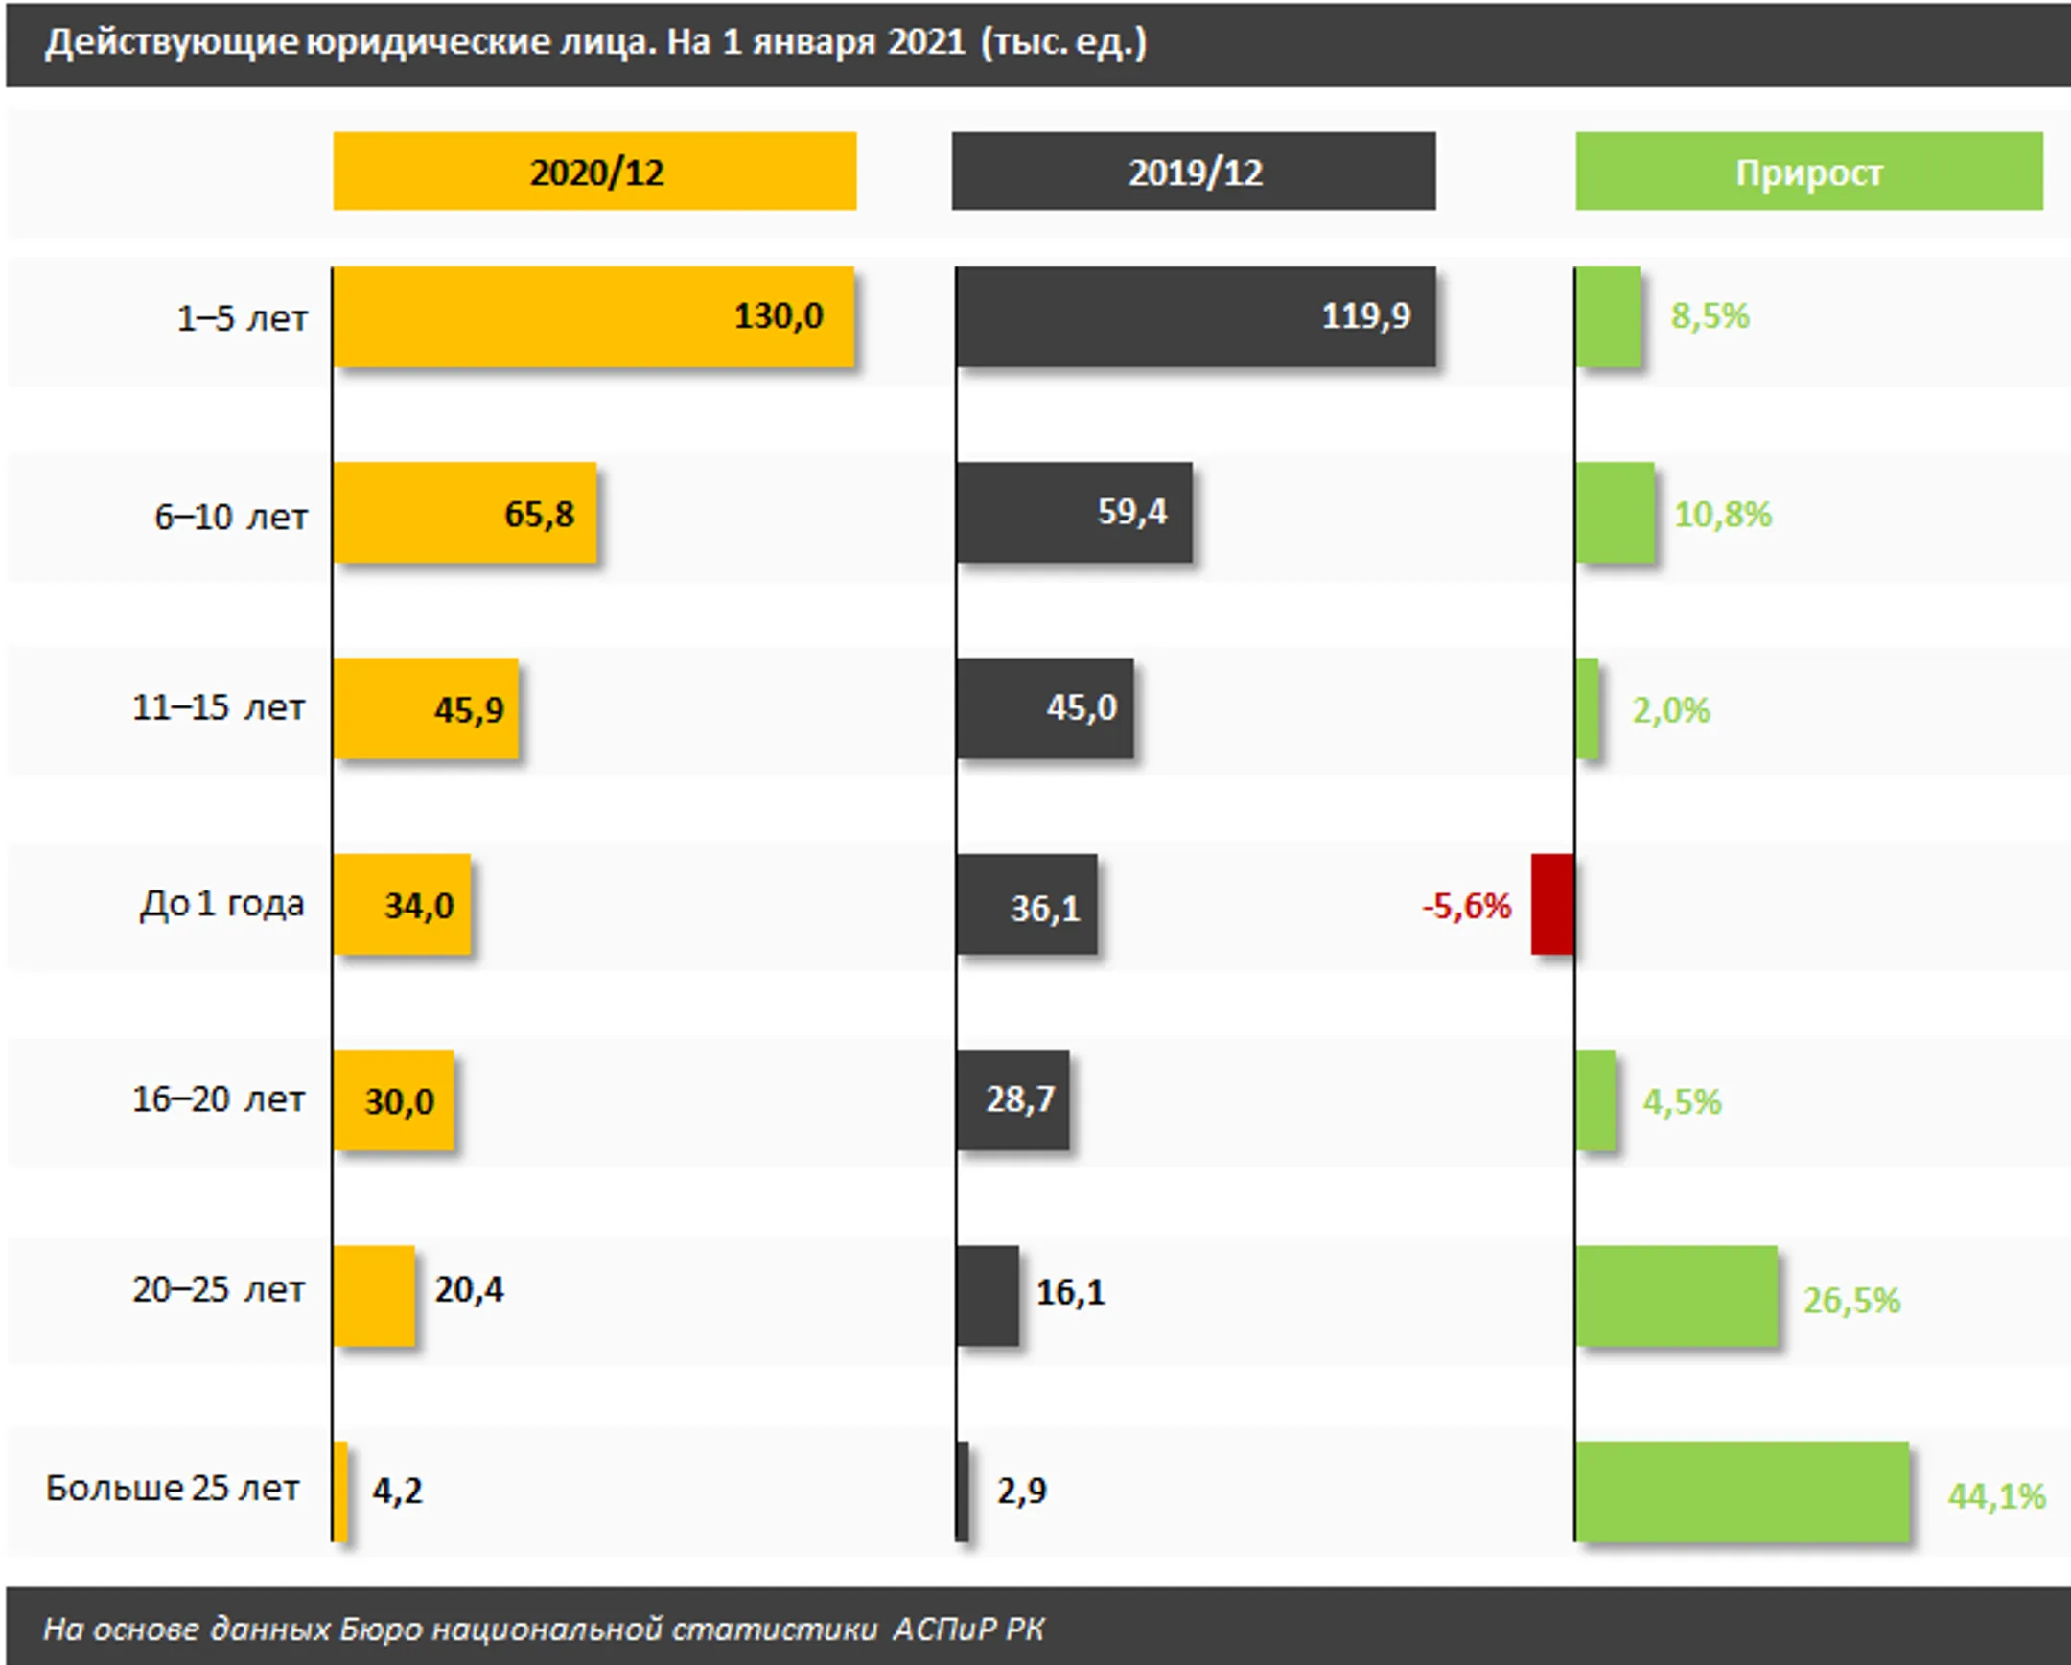Viewport: 2071px width, 1665px height.
Task: Click the 26,5% green growth bar
Action: tap(1676, 1295)
